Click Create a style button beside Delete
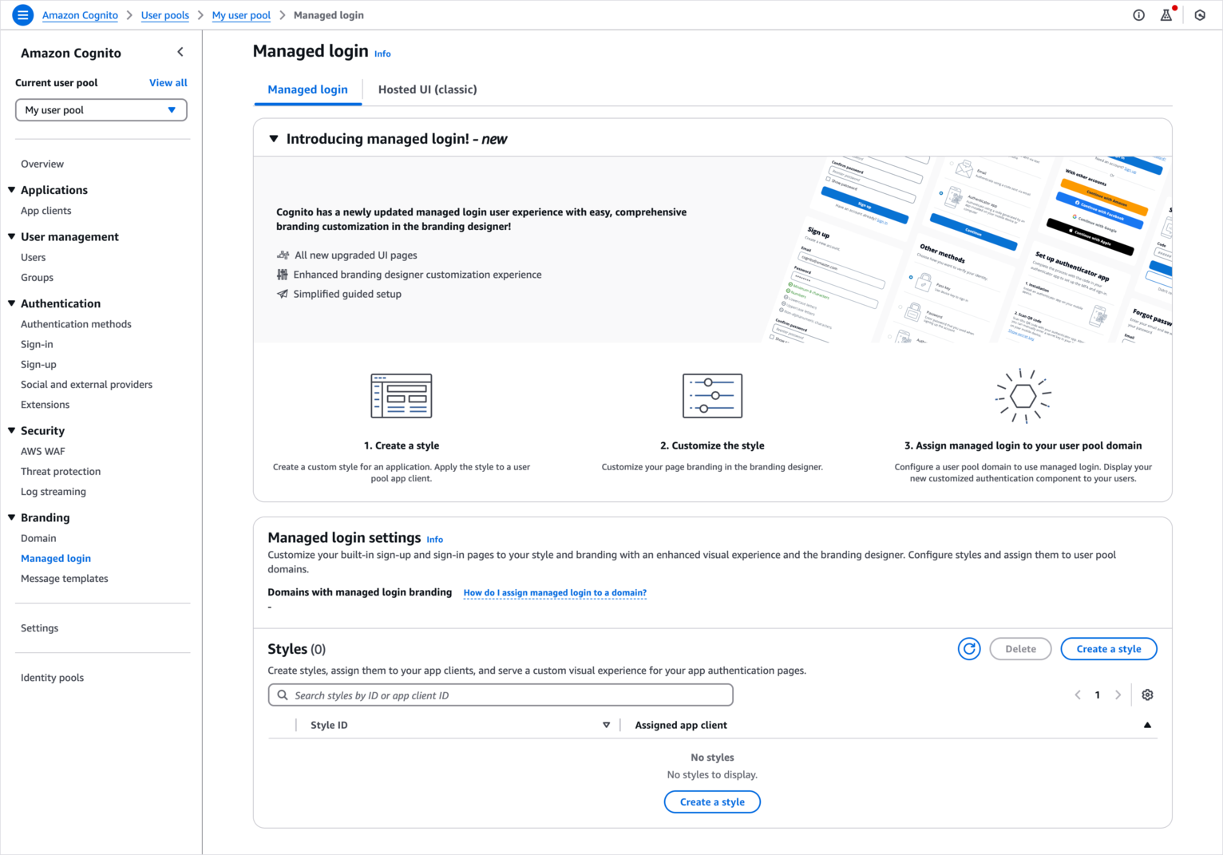This screenshot has width=1223, height=855. click(x=1109, y=649)
